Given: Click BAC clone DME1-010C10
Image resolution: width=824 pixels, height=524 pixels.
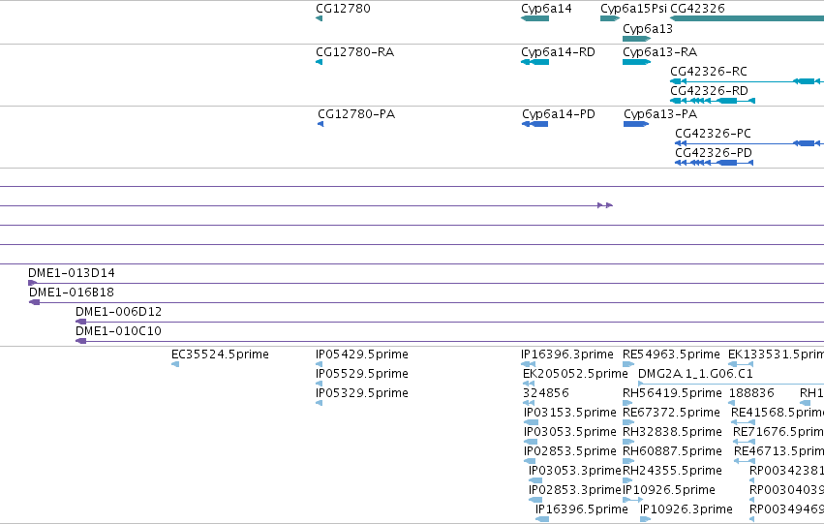Looking at the screenshot, I should [x=118, y=331].
